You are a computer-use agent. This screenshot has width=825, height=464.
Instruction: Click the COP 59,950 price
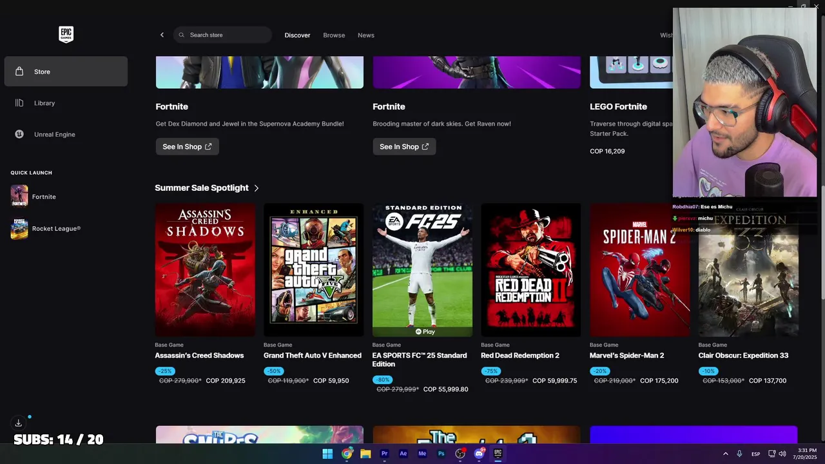coord(331,381)
